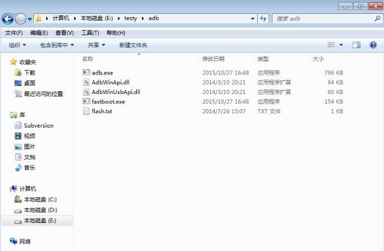Image resolution: width=384 pixels, height=251 pixels.
Task: Refresh the folder with refresh button
Action: pos(263,19)
